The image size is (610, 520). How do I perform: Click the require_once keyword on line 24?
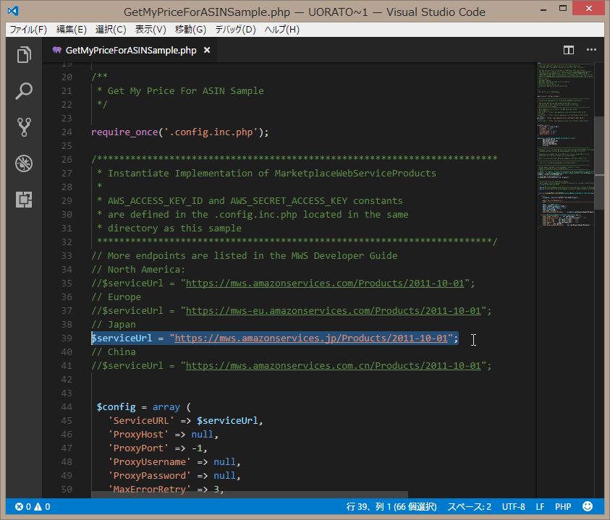point(124,132)
